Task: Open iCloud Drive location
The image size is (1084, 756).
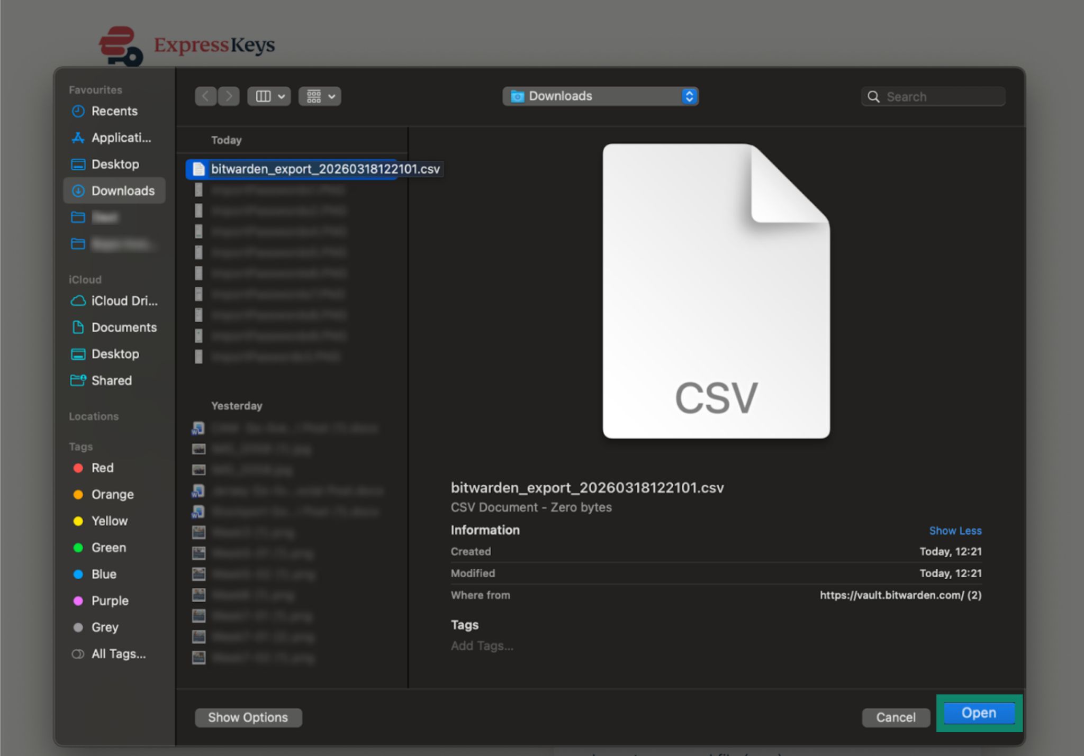Action: pos(124,300)
